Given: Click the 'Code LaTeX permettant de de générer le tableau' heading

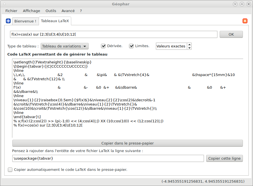Looking at the screenshot, I should click(x=57, y=54).
